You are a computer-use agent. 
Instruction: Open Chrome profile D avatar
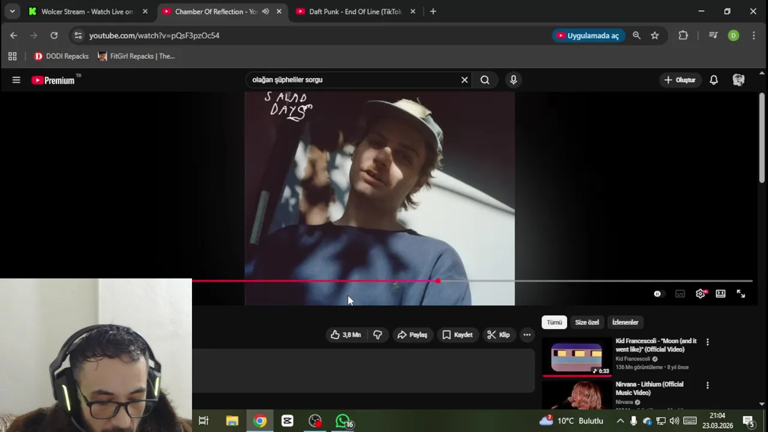coord(733,35)
